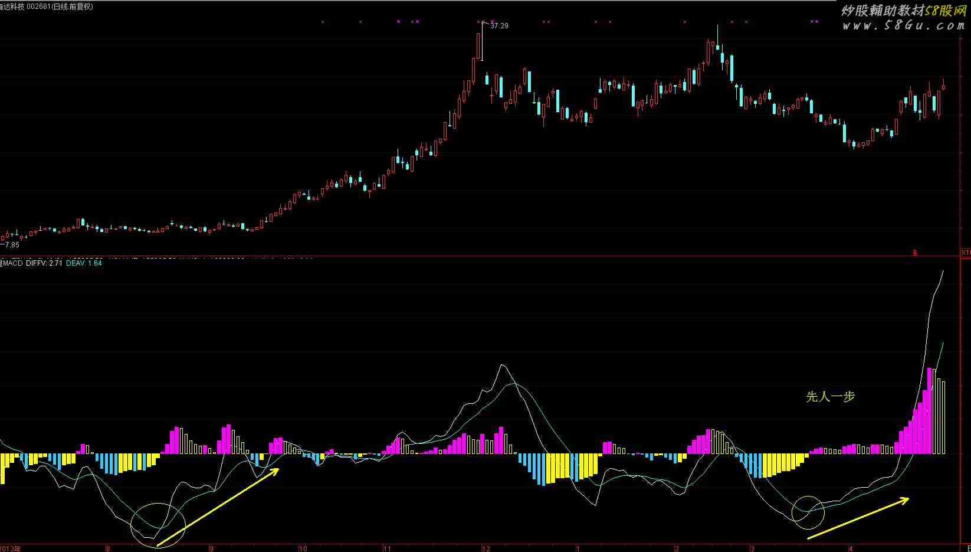Click the tallest magenta MACD histogram bar
Screen dimensions: 971x552
click(x=929, y=411)
